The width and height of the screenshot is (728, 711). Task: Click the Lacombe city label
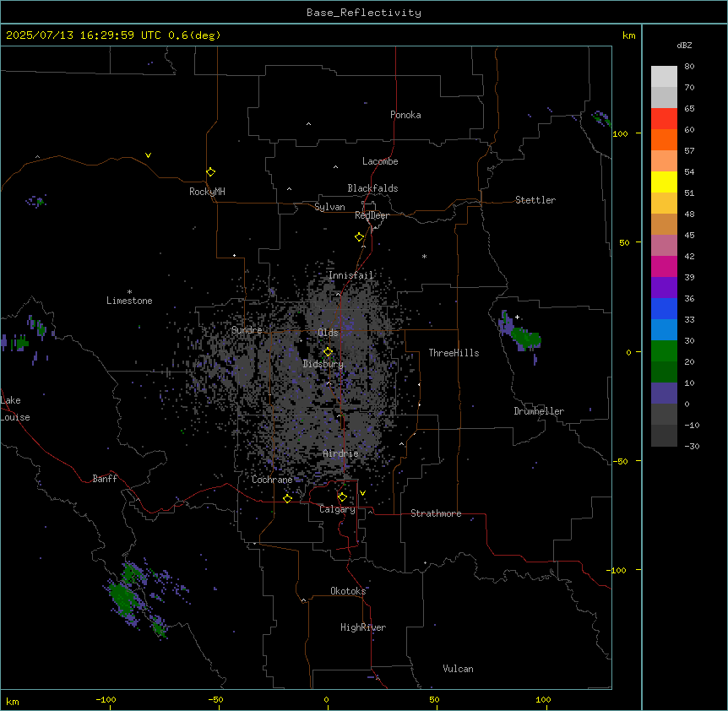[x=380, y=161]
